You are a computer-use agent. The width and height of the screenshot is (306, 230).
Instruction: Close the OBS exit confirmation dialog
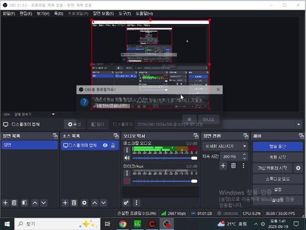click(x=218, y=90)
